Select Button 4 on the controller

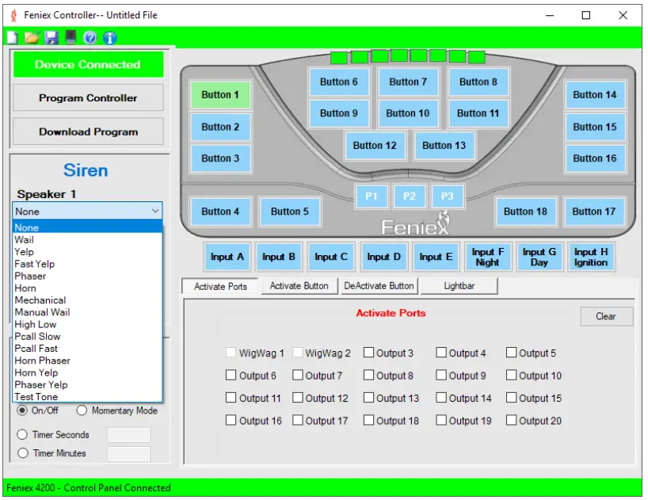point(220,212)
